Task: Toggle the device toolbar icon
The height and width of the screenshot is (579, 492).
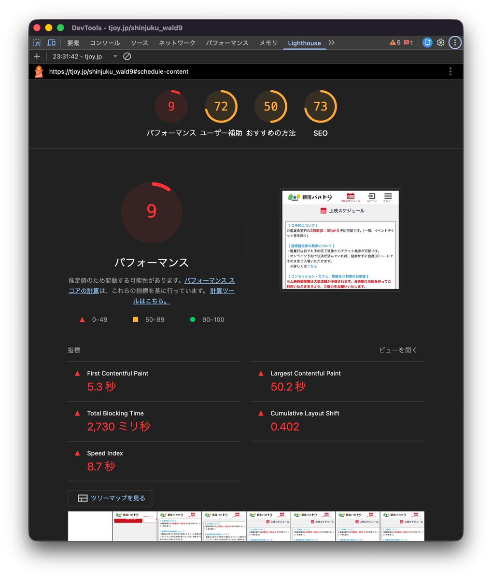Action: tap(51, 42)
